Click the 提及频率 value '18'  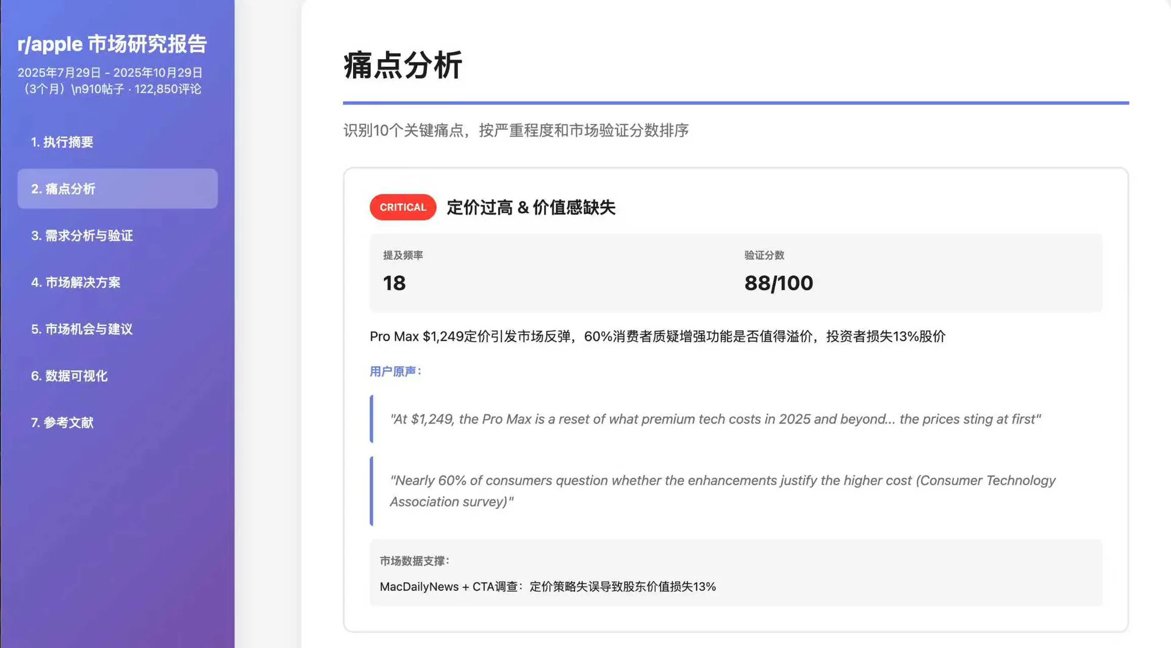coord(395,283)
